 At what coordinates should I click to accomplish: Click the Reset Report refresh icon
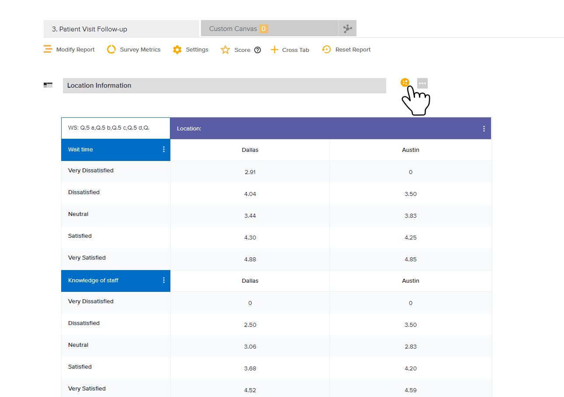tap(326, 49)
